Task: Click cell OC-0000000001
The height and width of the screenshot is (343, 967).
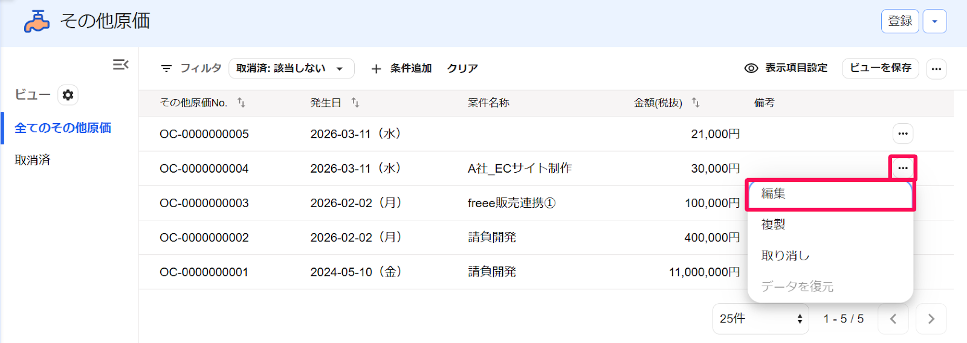Action: pyautogui.click(x=204, y=272)
